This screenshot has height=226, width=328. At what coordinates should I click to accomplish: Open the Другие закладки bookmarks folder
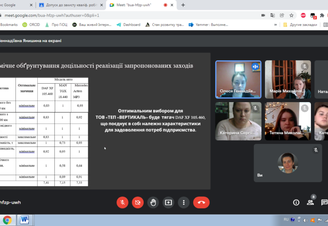(x=300, y=25)
